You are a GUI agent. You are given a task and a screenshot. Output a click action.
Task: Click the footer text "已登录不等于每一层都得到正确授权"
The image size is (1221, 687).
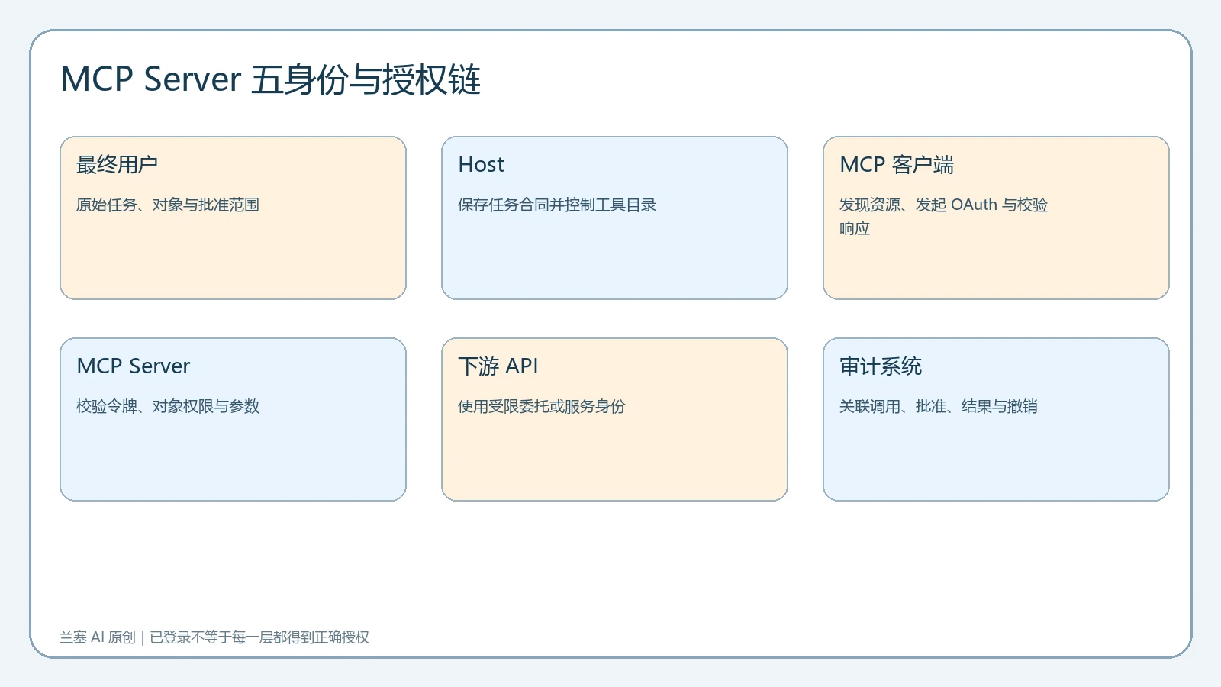pos(259,637)
